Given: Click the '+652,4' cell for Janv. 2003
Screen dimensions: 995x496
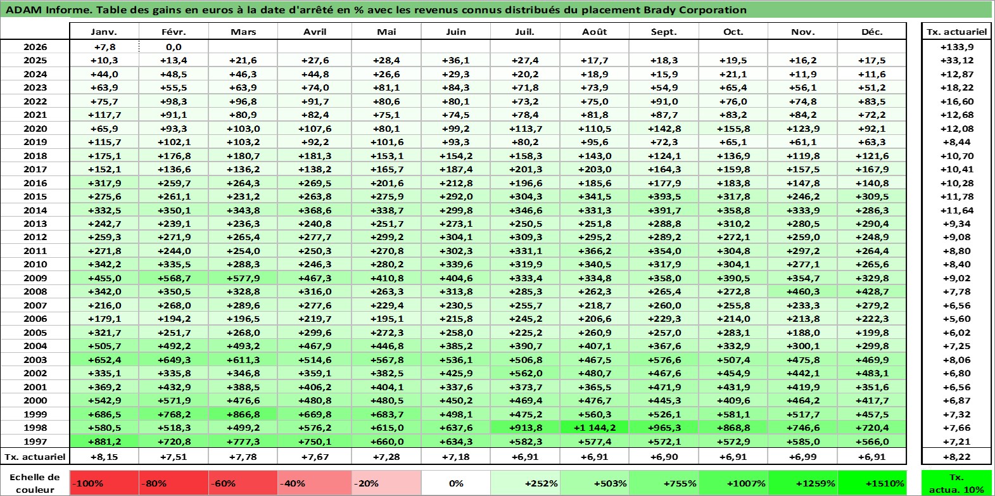Looking at the screenshot, I should tap(104, 360).
